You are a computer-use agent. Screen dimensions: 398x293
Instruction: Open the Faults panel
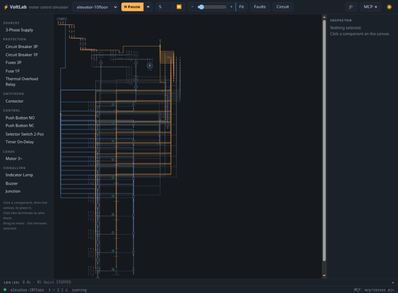[x=260, y=7]
